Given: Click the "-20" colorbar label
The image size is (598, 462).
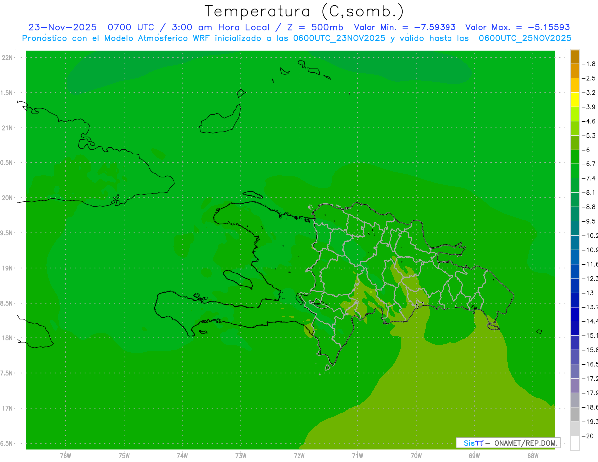Looking at the screenshot, I should [x=588, y=436].
